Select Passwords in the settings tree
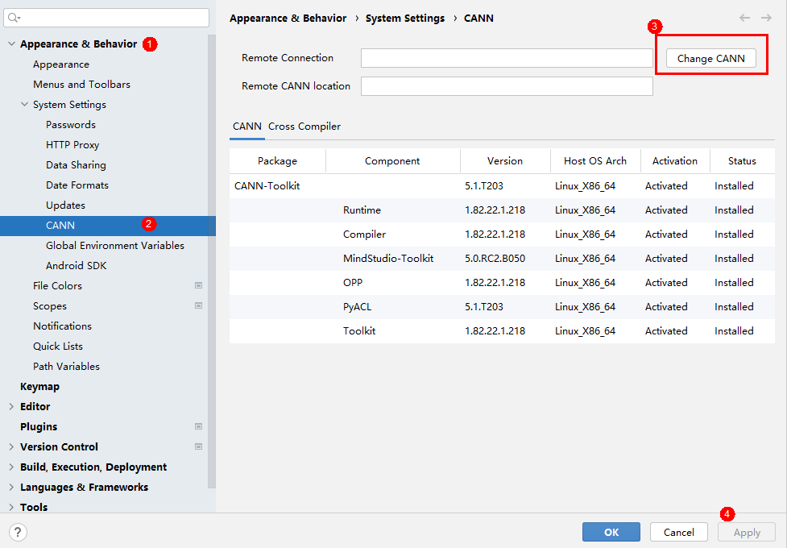 click(x=71, y=125)
